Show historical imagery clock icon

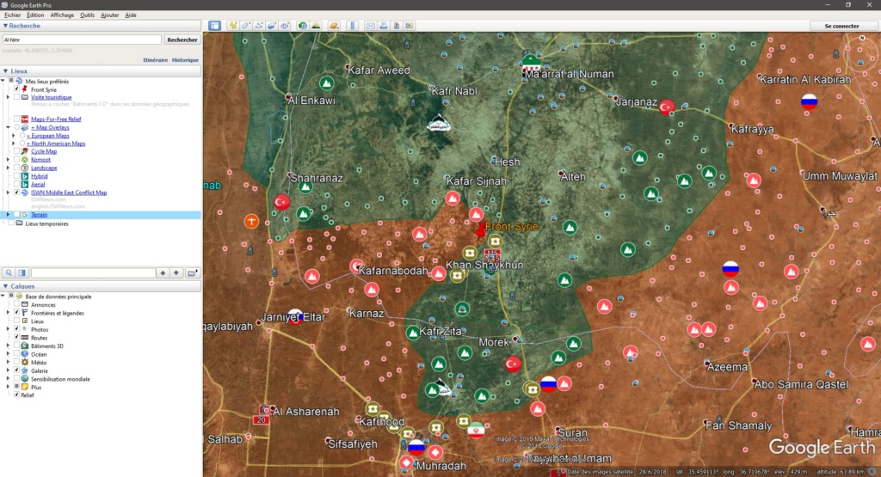pyautogui.click(x=303, y=26)
